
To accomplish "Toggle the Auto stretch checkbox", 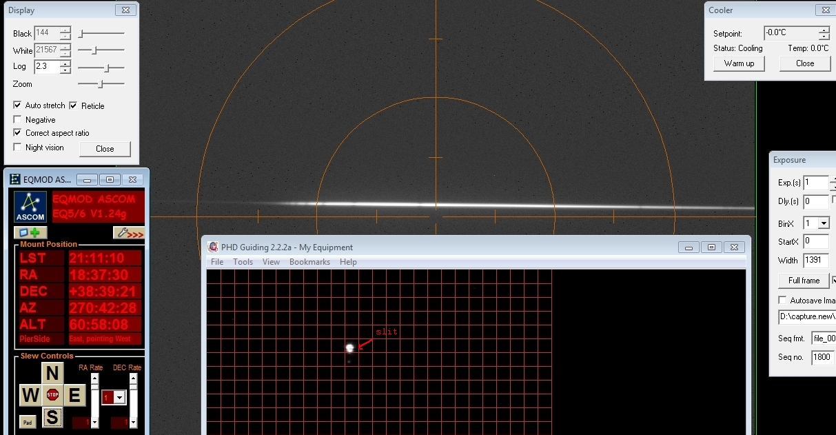I will point(18,105).
